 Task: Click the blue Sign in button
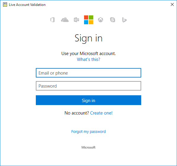89,100
